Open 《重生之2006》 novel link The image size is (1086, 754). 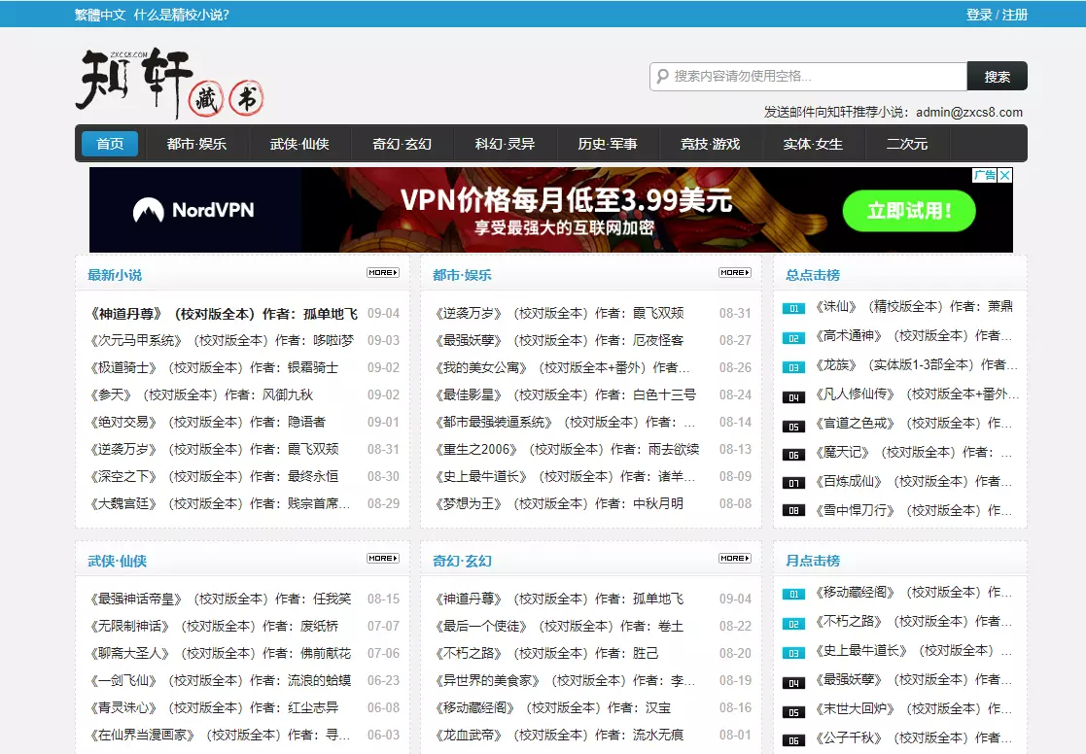click(567, 449)
